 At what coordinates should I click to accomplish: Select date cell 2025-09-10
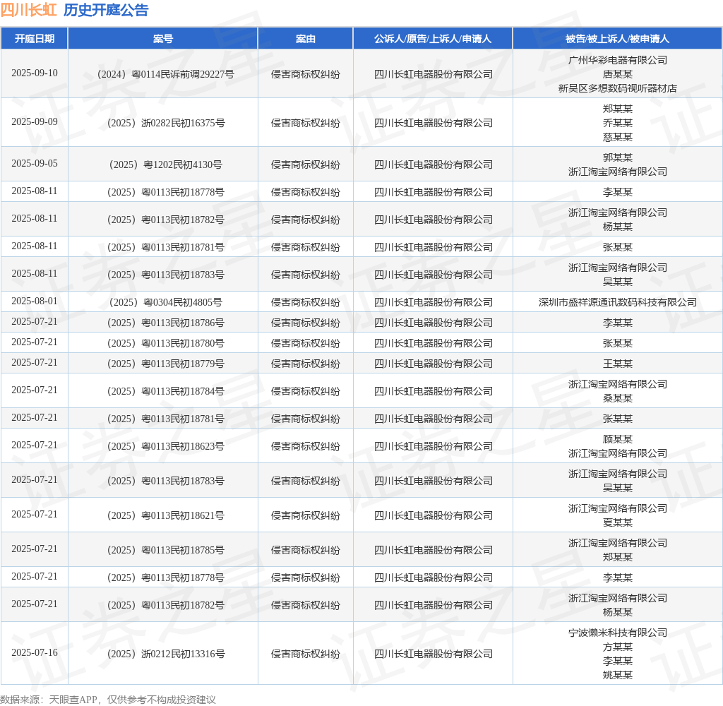click(x=35, y=73)
